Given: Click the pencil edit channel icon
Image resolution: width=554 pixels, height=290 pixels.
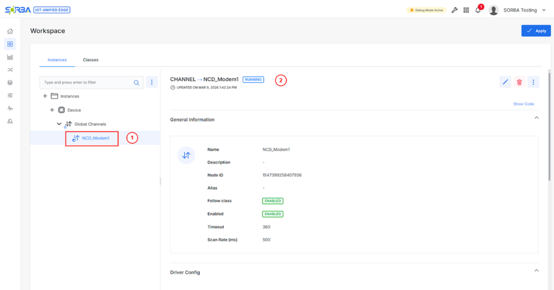Looking at the screenshot, I should pos(505,82).
